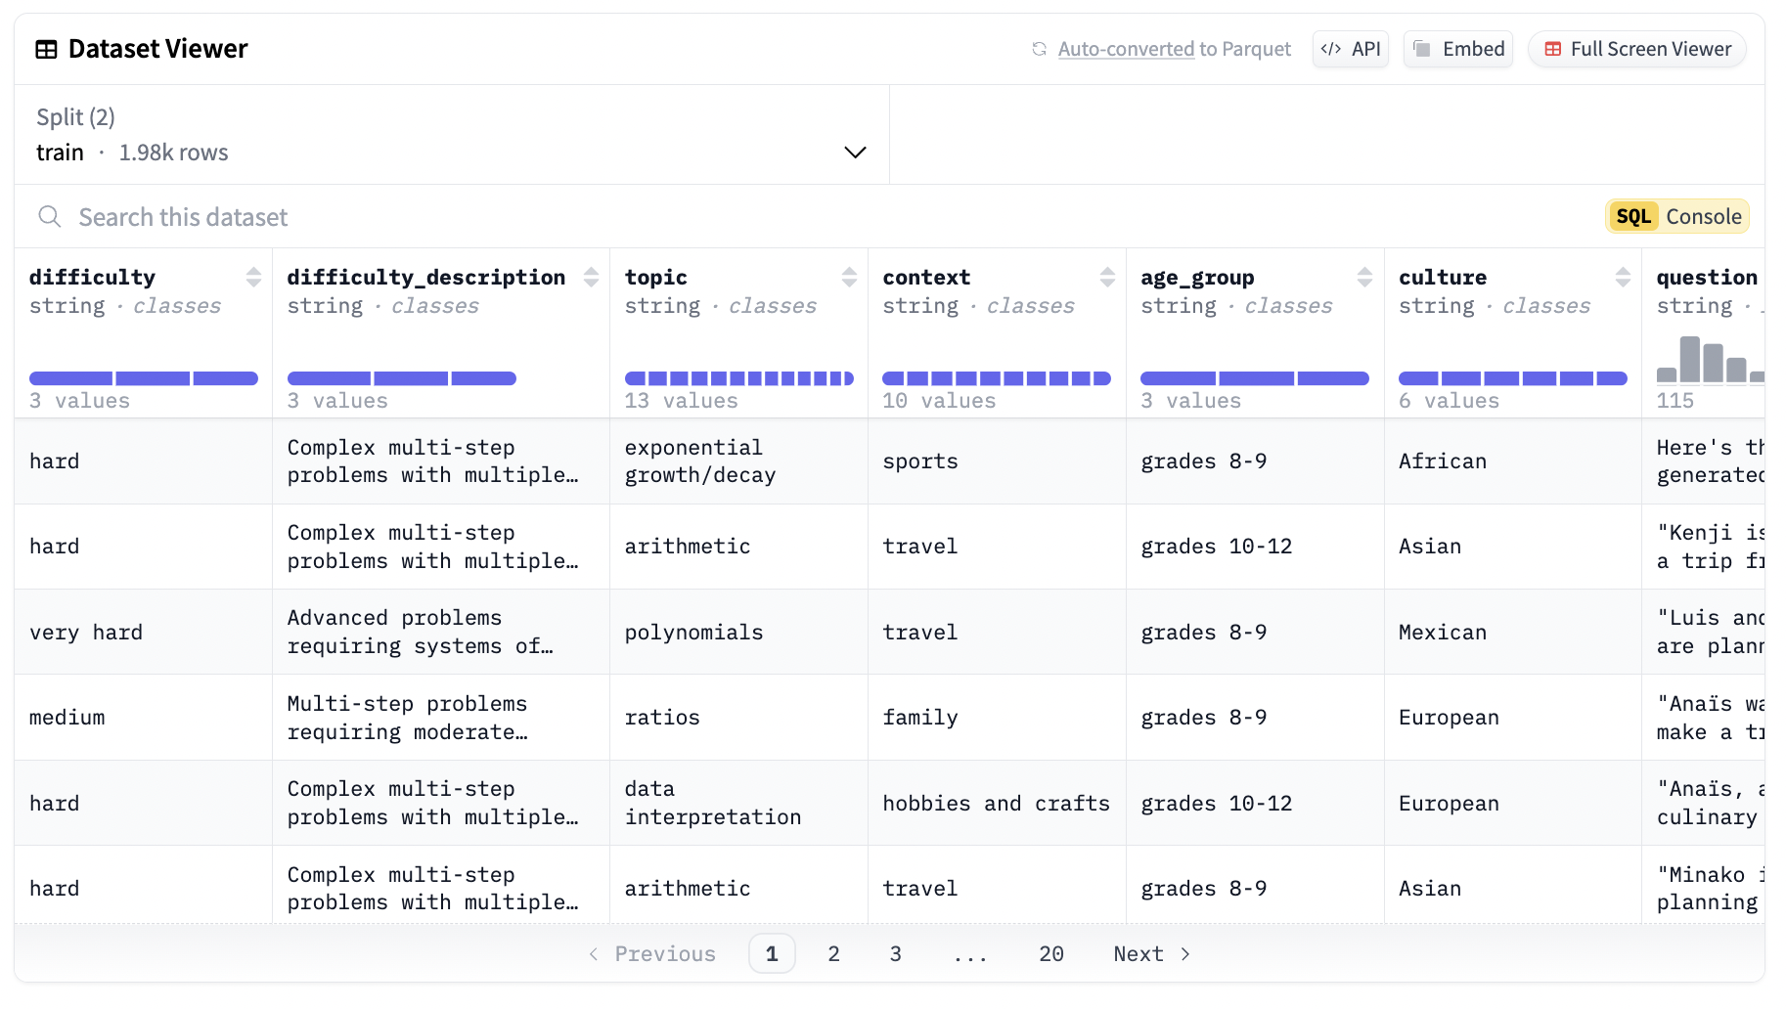This screenshot has width=1786, height=1009.
Task: Click the difficulty classes distribution bar
Action: click(x=144, y=377)
